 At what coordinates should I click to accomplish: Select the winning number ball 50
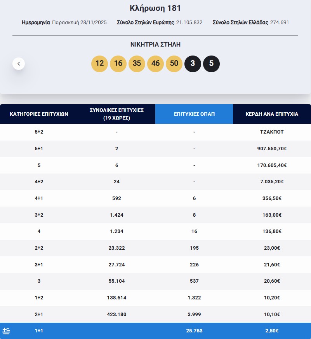174,64
